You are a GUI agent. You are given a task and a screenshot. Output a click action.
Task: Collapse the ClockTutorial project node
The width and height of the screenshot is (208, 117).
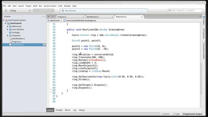(6, 23)
